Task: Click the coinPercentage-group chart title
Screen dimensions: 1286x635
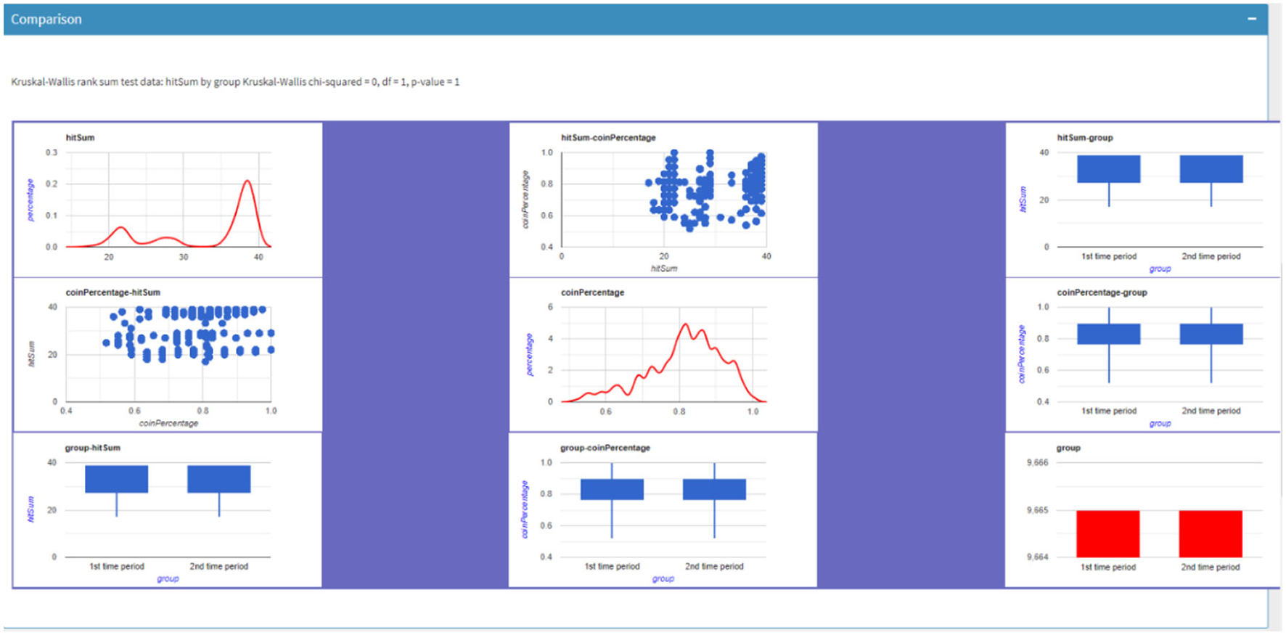Action: tap(1102, 292)
